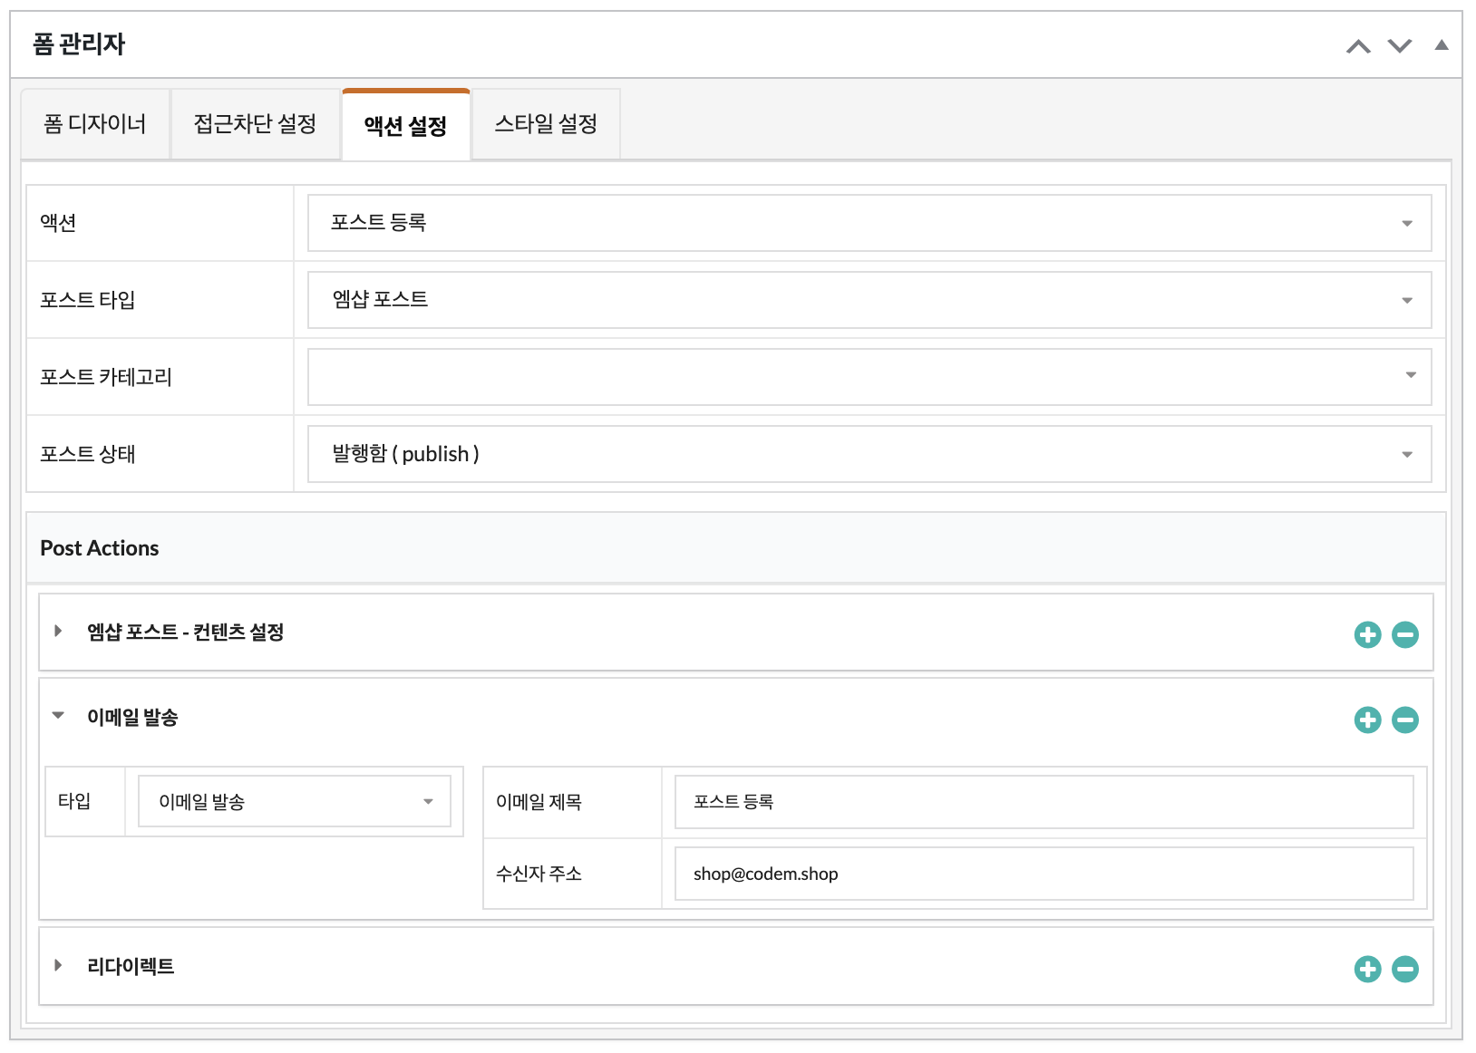1476x1053 pixels.
Task: Click the 수신자 주소 email field
Action: (1044, 874)
